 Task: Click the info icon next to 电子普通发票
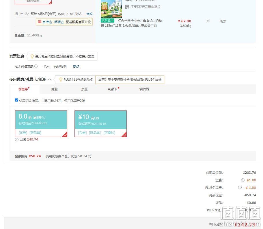(36, 66)
